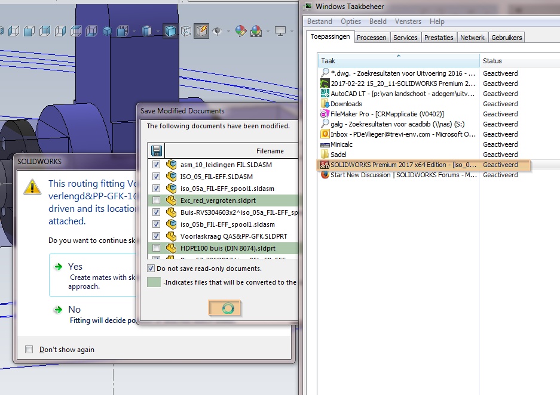Screen dimensions: 560x395
Task: Click the save button with busy cursor
Action: coord(225,308)
